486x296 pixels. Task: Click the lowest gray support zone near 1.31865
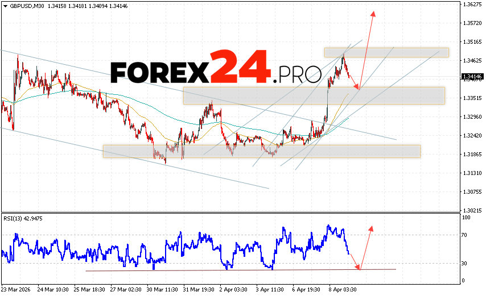coord(261,151)
